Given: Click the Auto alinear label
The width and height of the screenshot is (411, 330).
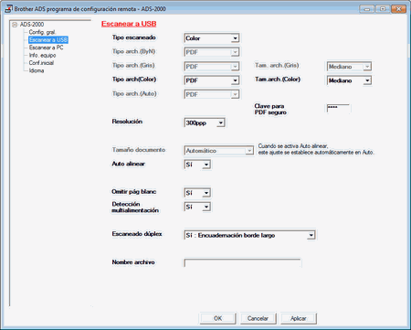Looking at the screenshot, I should pyautogui.click(x=129, y=164).
